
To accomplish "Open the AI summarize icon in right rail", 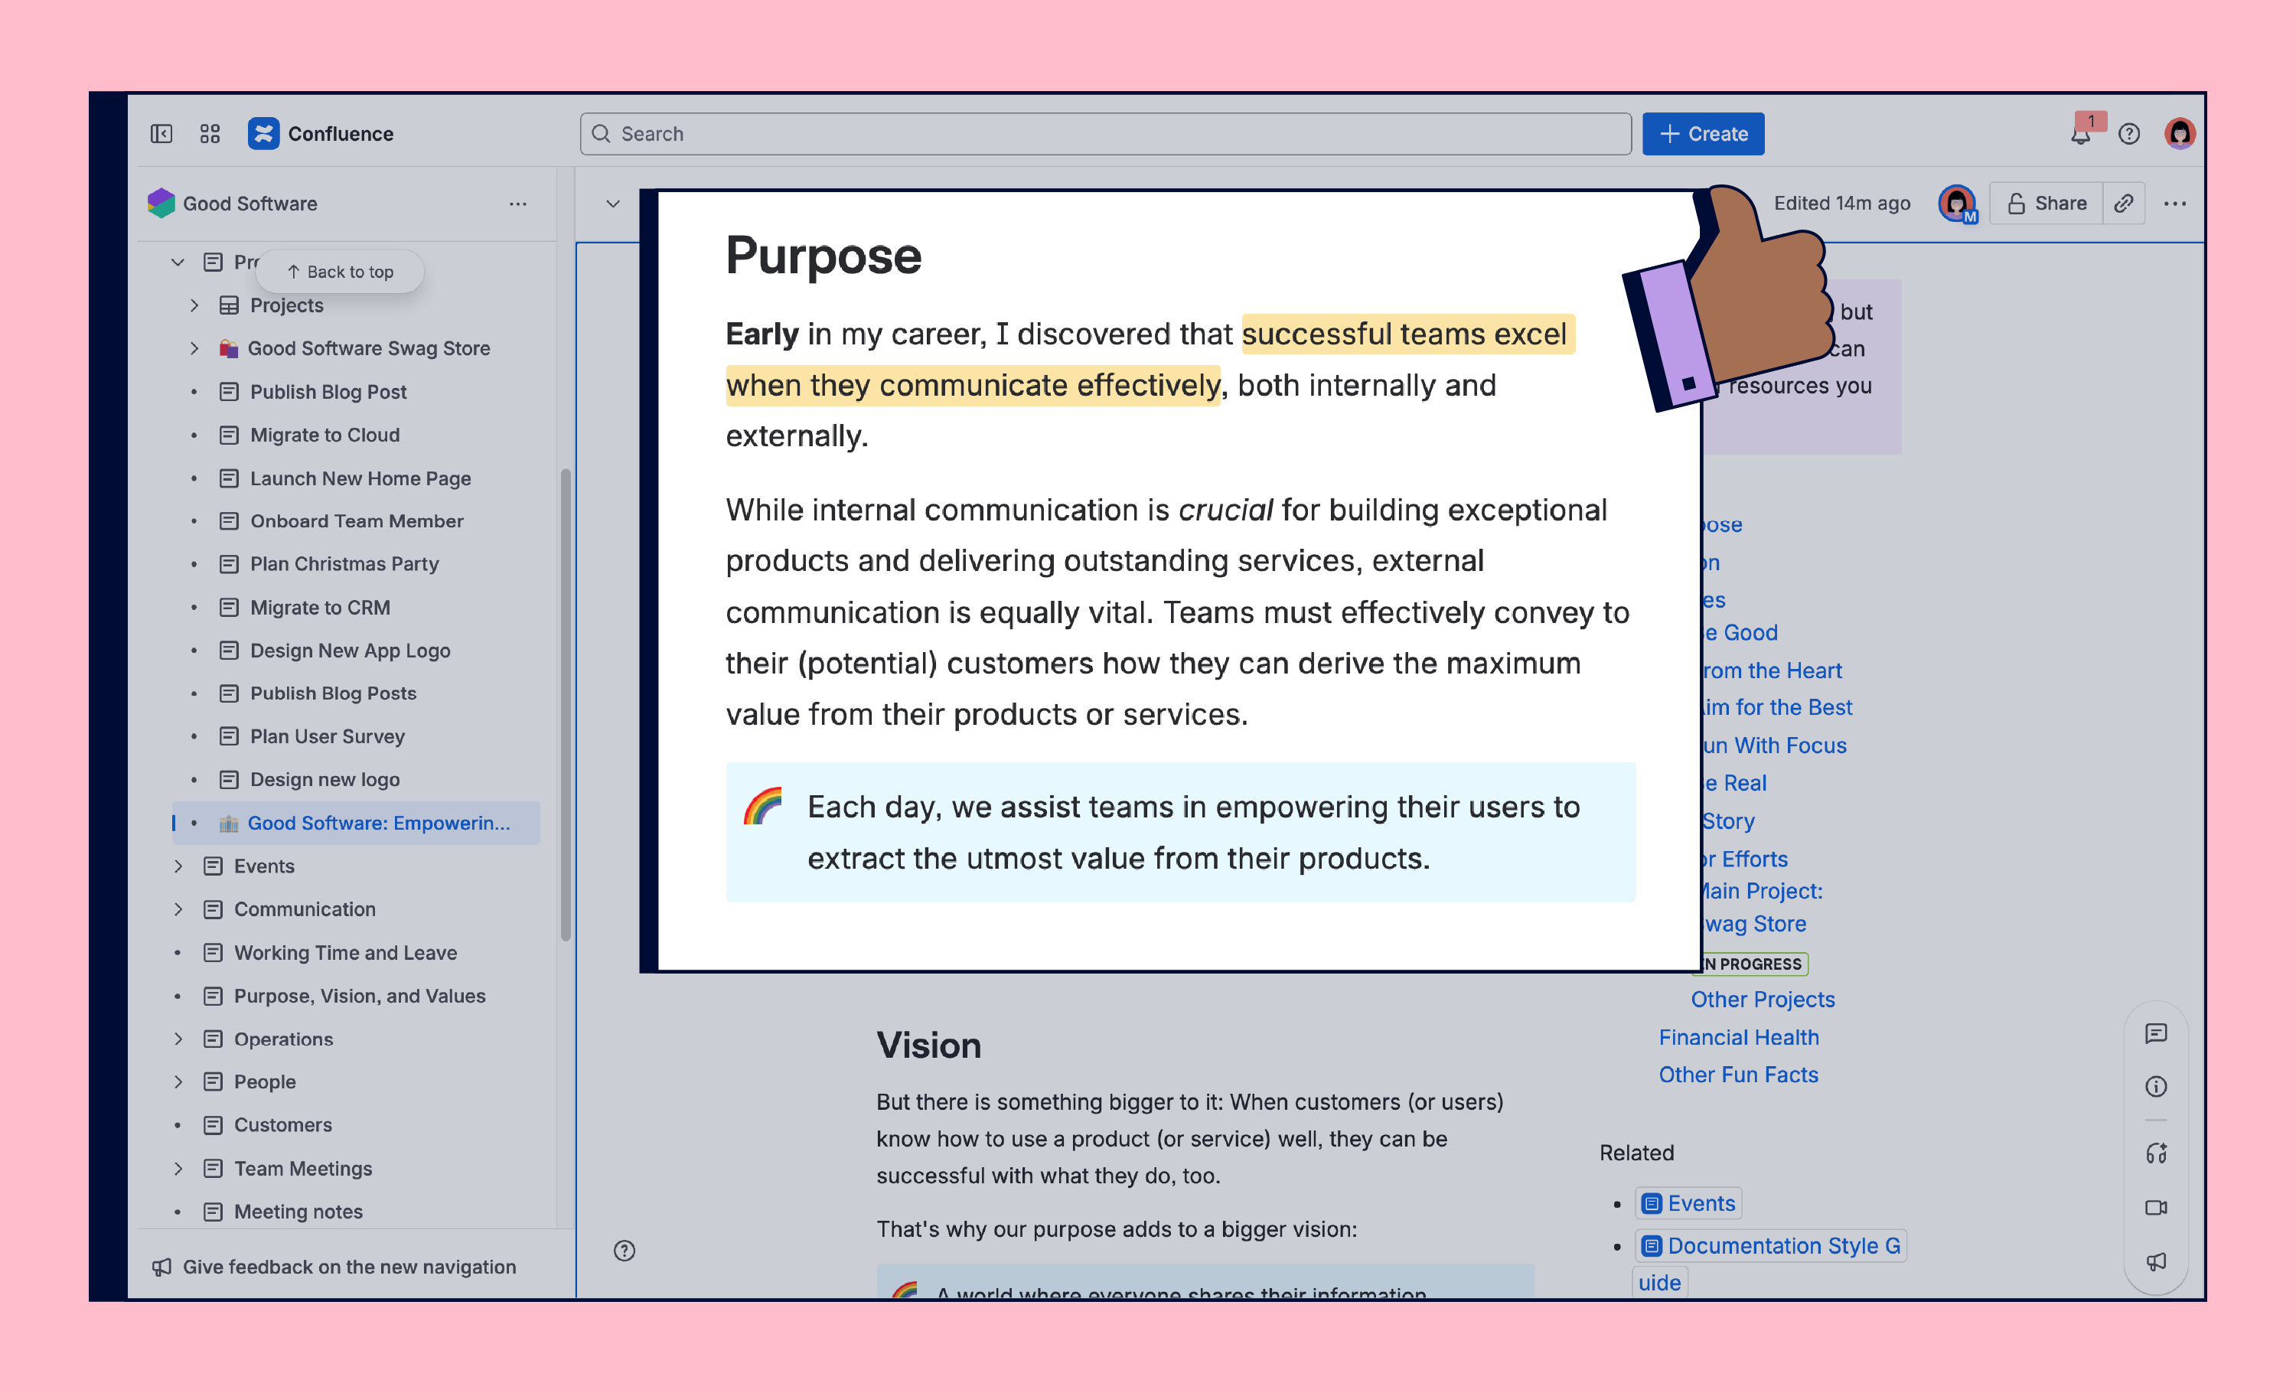I will tap(2156, 1153).
